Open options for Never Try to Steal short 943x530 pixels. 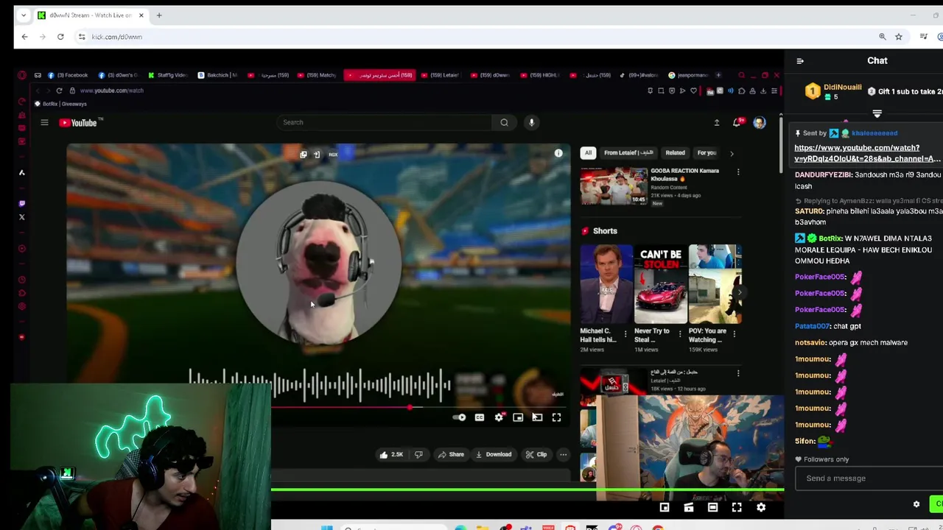click(x=680, y=334)
